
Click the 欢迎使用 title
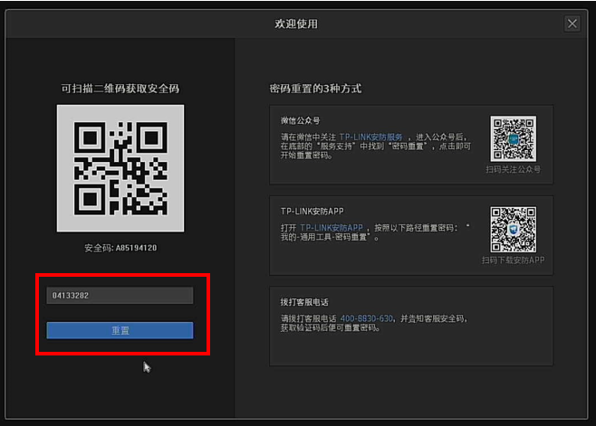click(x=296, y=24)
